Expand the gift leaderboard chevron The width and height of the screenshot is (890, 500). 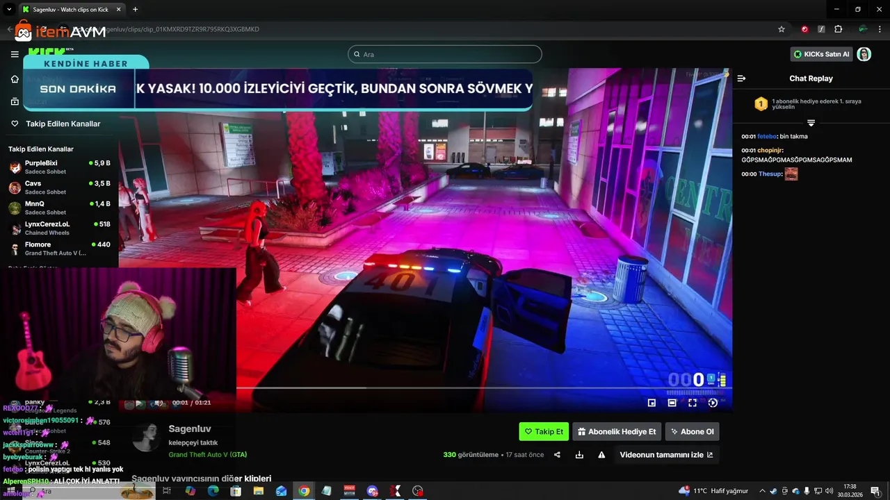pyautogui.click(x=811, y=123)
